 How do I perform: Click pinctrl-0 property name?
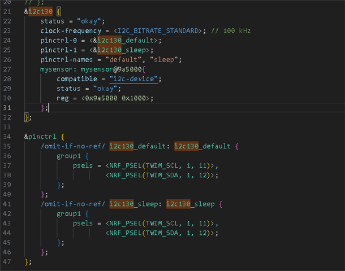[x=58, y=41]
